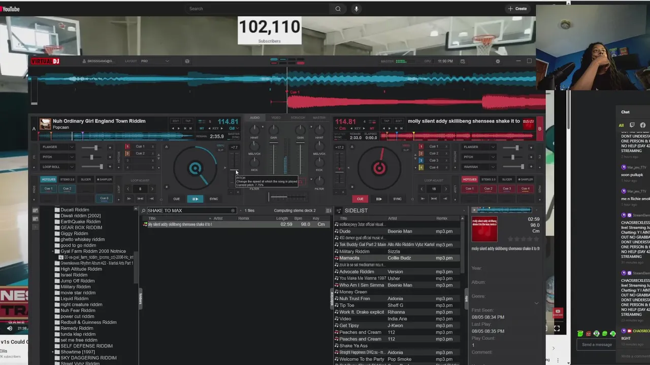Click deck A jog wheel center
This screenshot has width=650, height=365.
(195, 169)
